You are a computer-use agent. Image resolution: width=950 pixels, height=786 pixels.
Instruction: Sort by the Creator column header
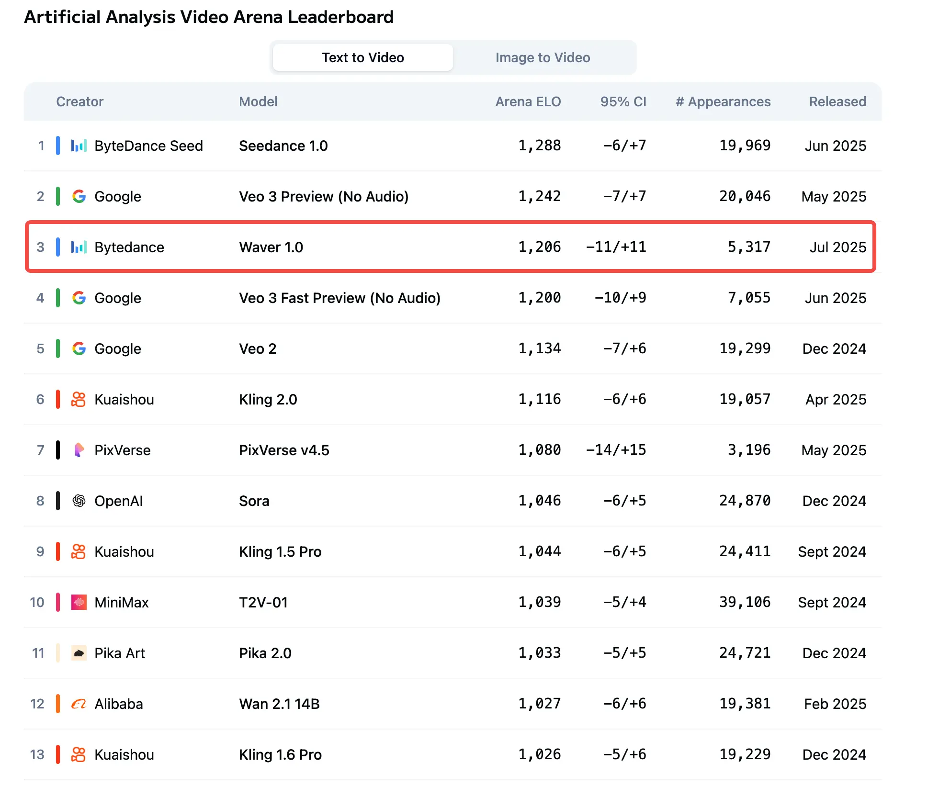tap(79, 101)
